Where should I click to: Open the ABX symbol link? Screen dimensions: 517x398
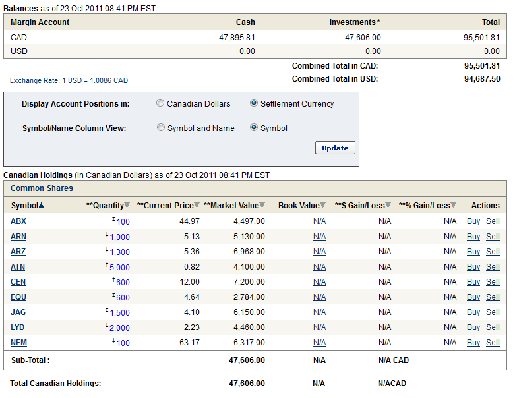pos(18,221)
